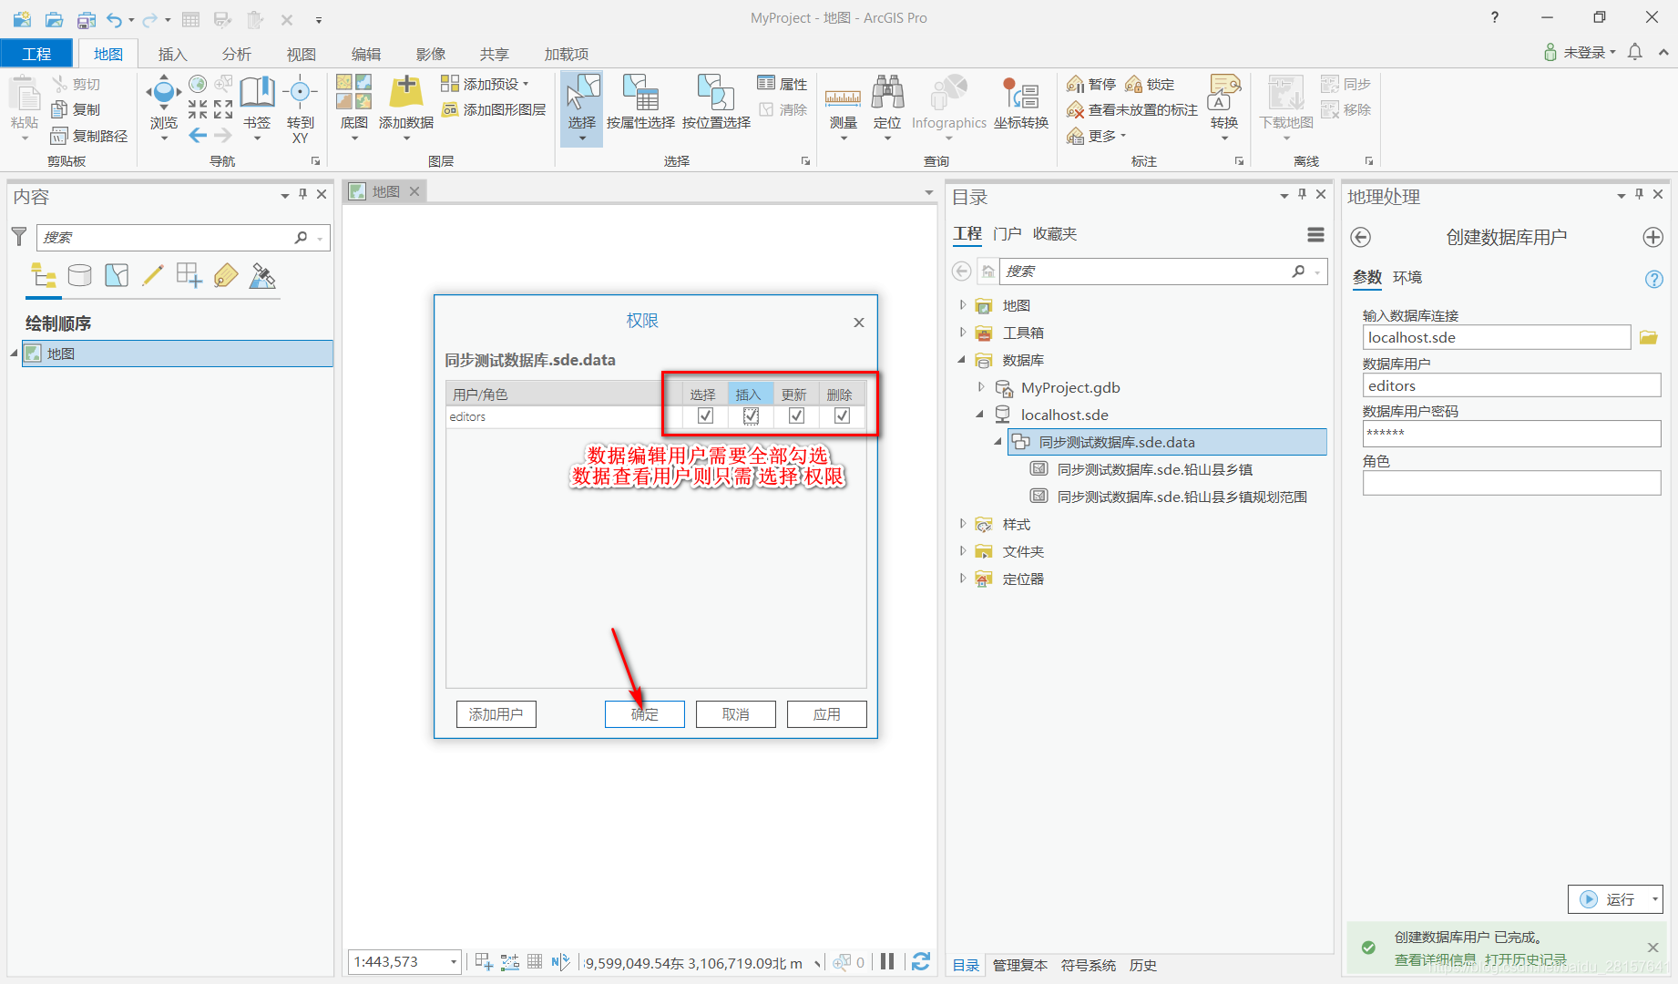Click the browse folder icon for database connection

pos(1648,338)
